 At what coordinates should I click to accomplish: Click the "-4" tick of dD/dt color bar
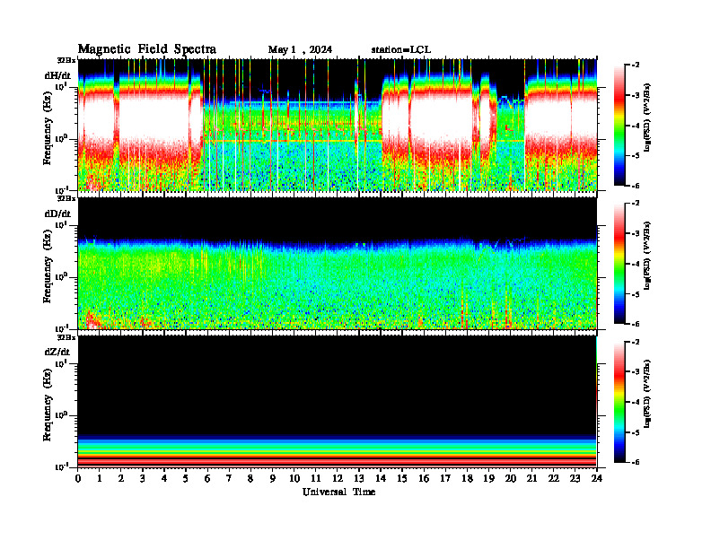click(636, 264)
